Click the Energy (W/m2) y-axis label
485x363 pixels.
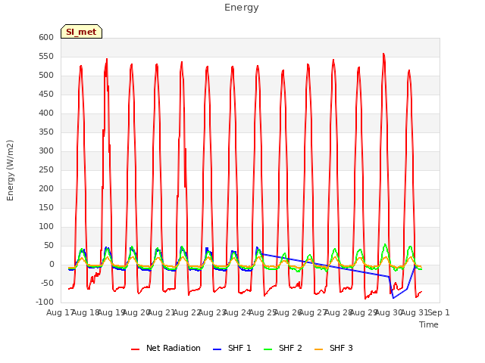tap(10, 170)
